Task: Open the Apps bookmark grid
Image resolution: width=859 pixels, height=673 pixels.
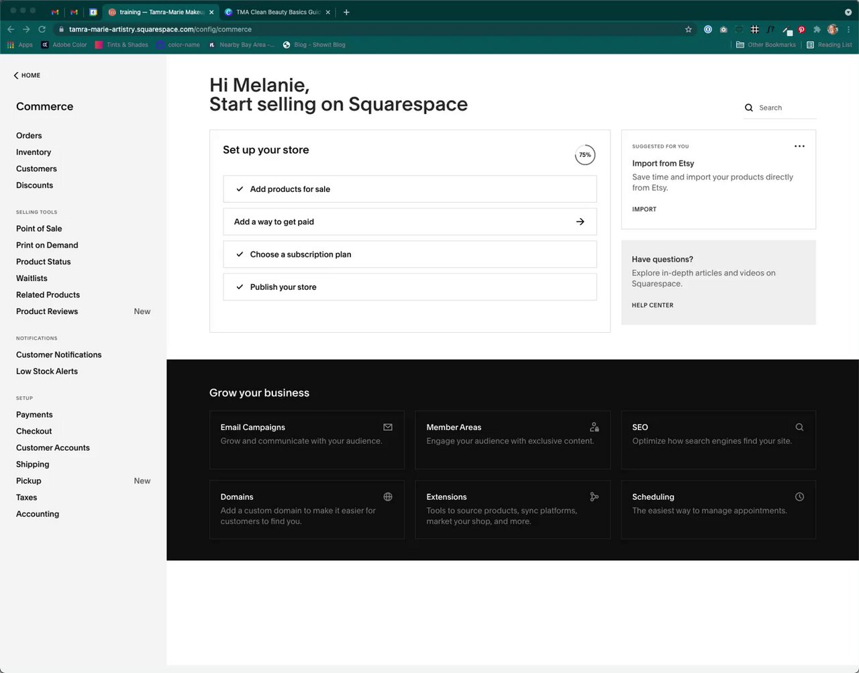Action: point(19,45)
